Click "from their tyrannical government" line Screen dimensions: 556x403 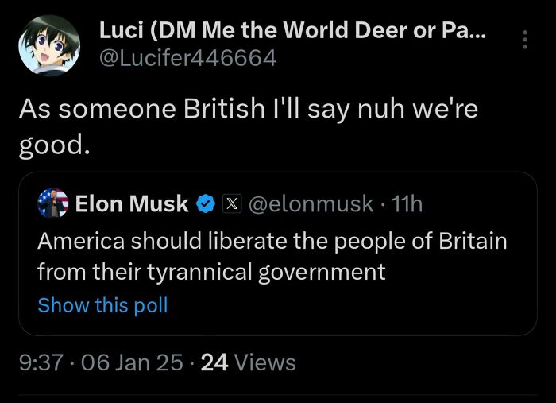click(x=211, y=272)
